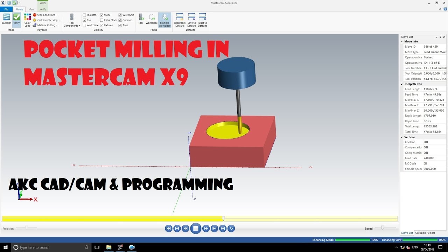This screenshot has width=448, height=252.
Task: Uncheck the Fixtures checkbox
Action: click(x=101, y=25)
